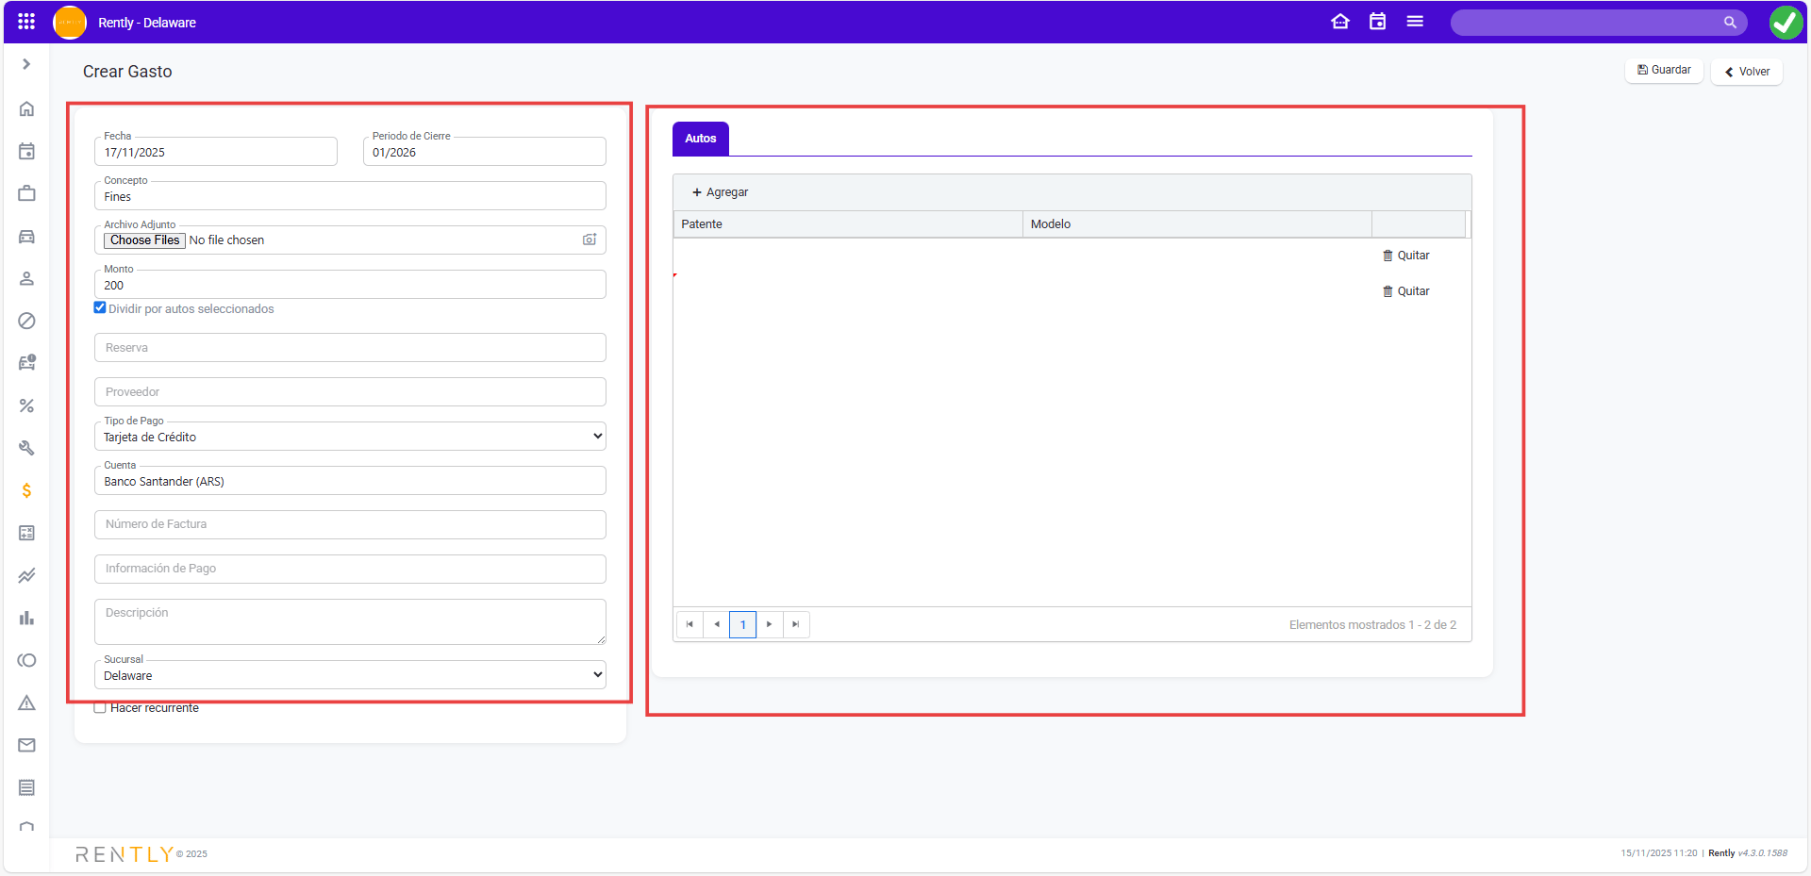1811x876 pixels.
Task: Open the envelope mail sidebar icon
Action: (x=26, y=745)
